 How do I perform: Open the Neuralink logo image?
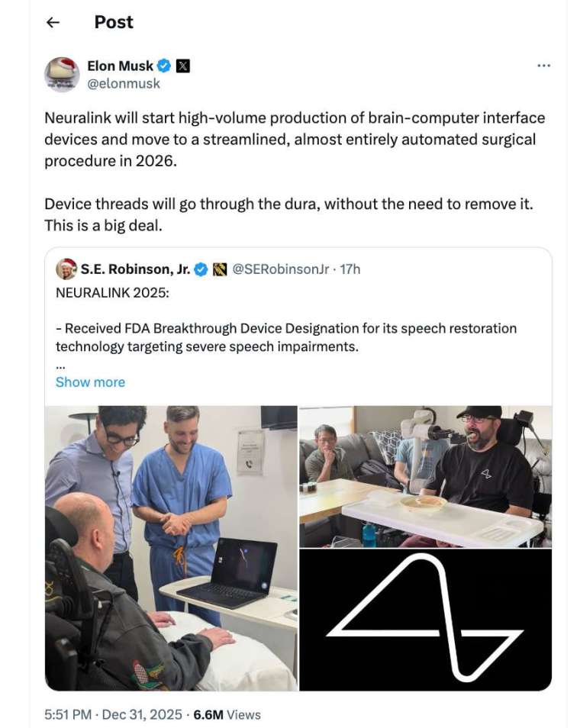[425, 620]
